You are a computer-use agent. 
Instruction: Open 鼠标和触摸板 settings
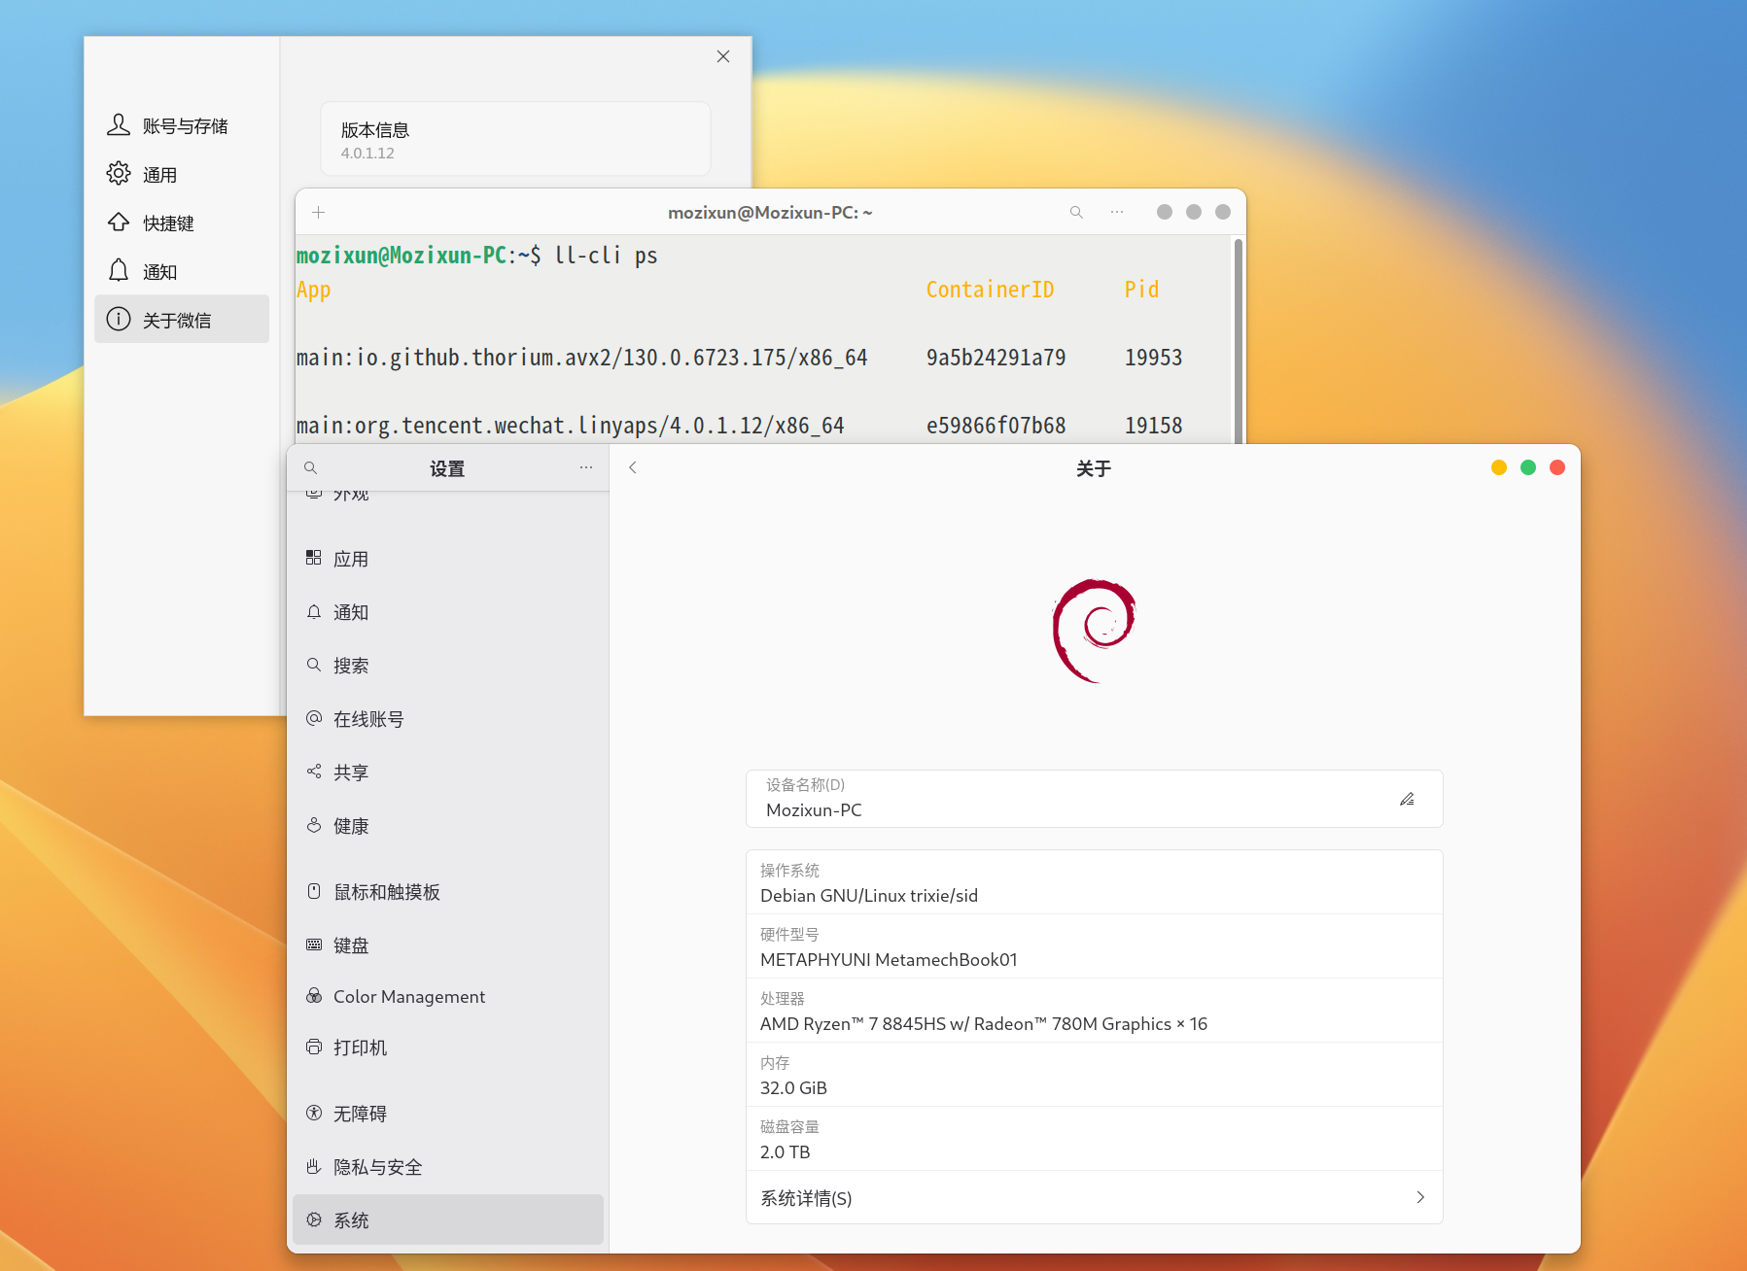coord(448,892)
